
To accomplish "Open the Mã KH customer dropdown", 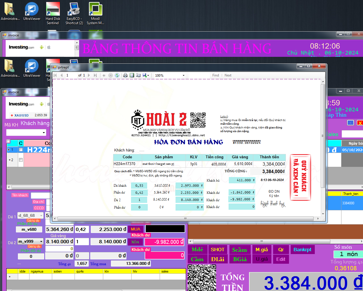I will (x=44, y=133).
